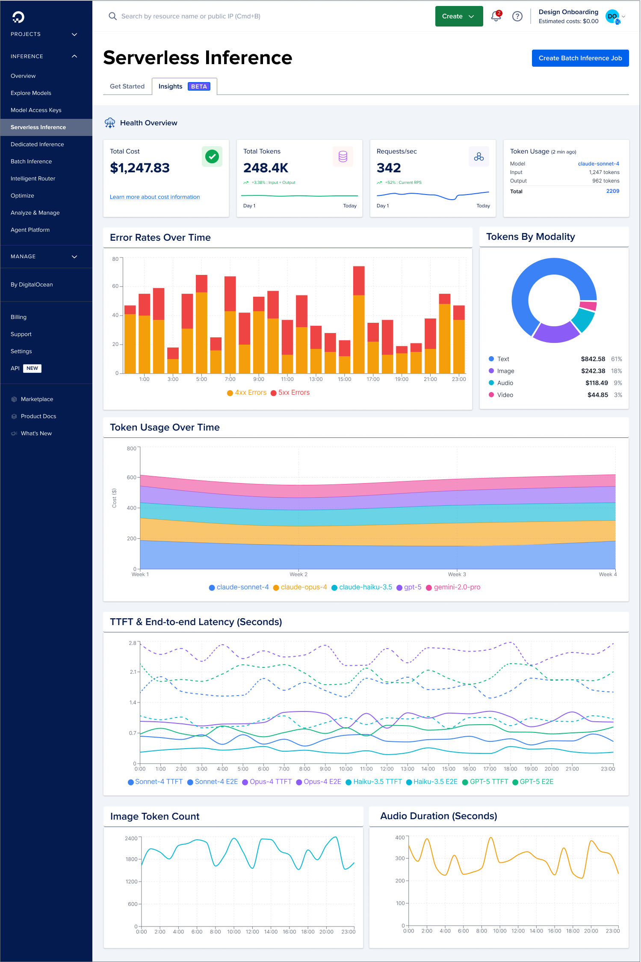Click the database icon on Total Tokens card
Viewport: 641px width, 962px height.
343,156
